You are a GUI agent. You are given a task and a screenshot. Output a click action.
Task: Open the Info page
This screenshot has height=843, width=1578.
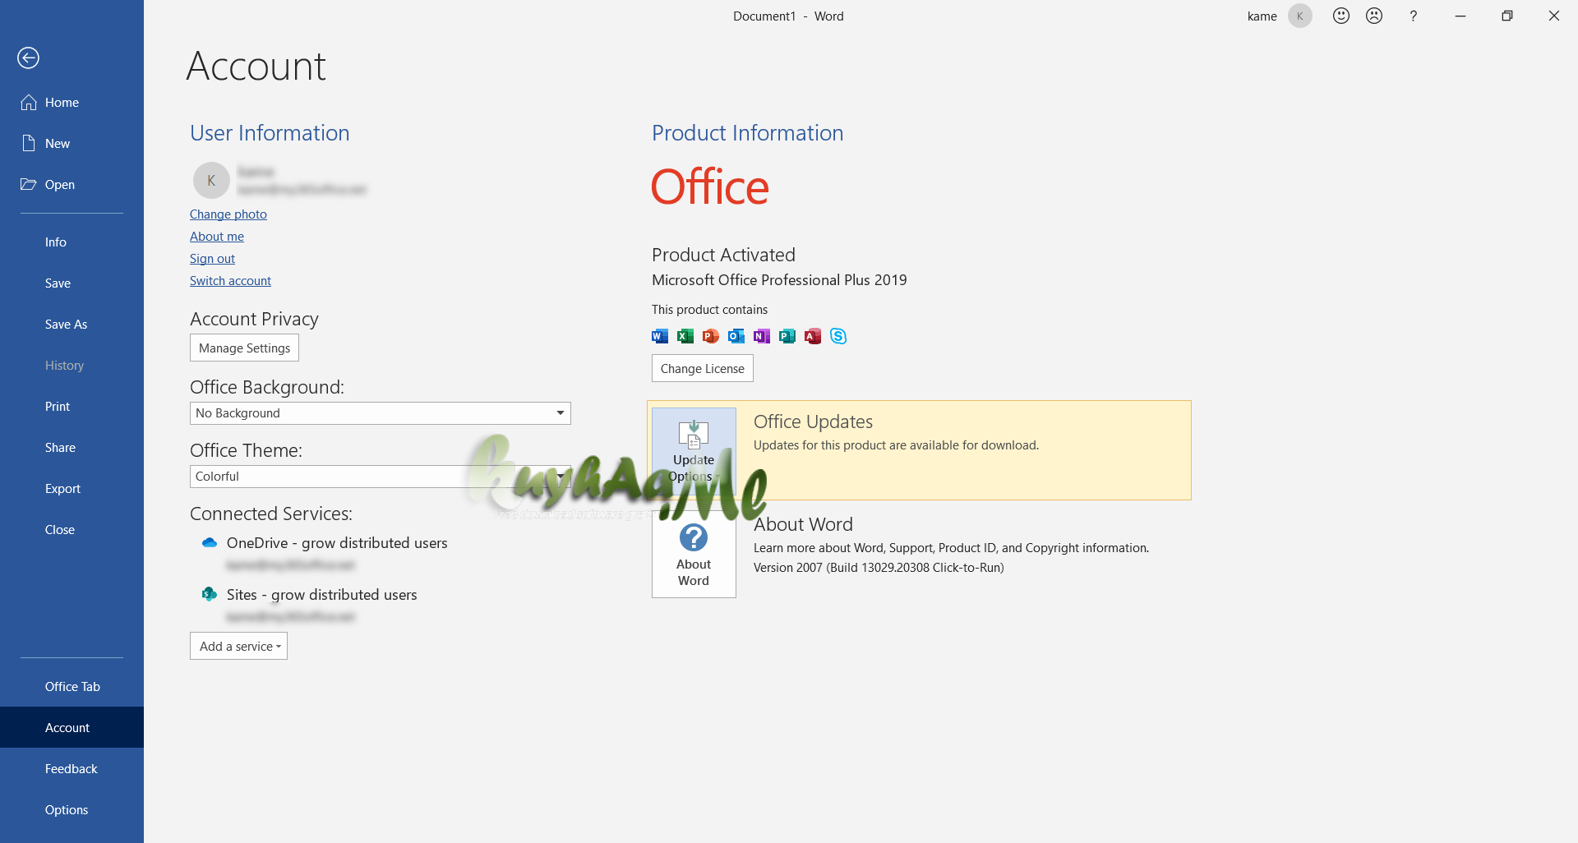coord(72,242)
